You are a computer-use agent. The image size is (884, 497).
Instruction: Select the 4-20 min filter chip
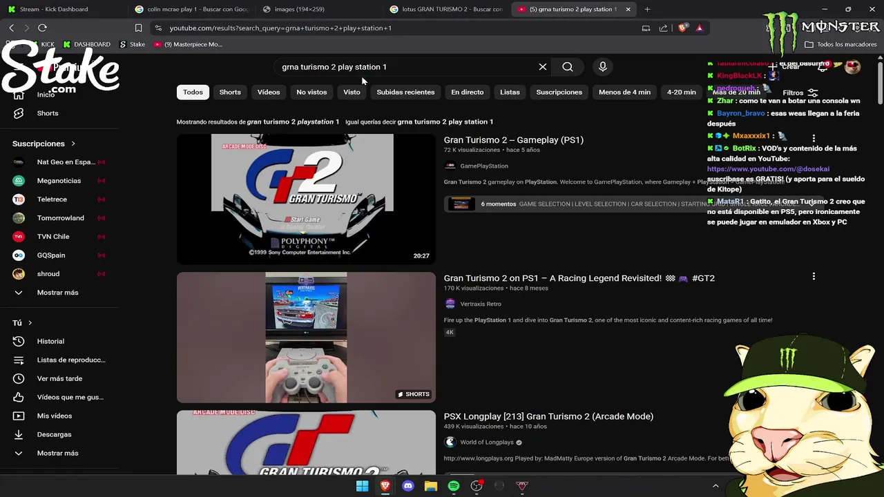click(x=682, y=92)
